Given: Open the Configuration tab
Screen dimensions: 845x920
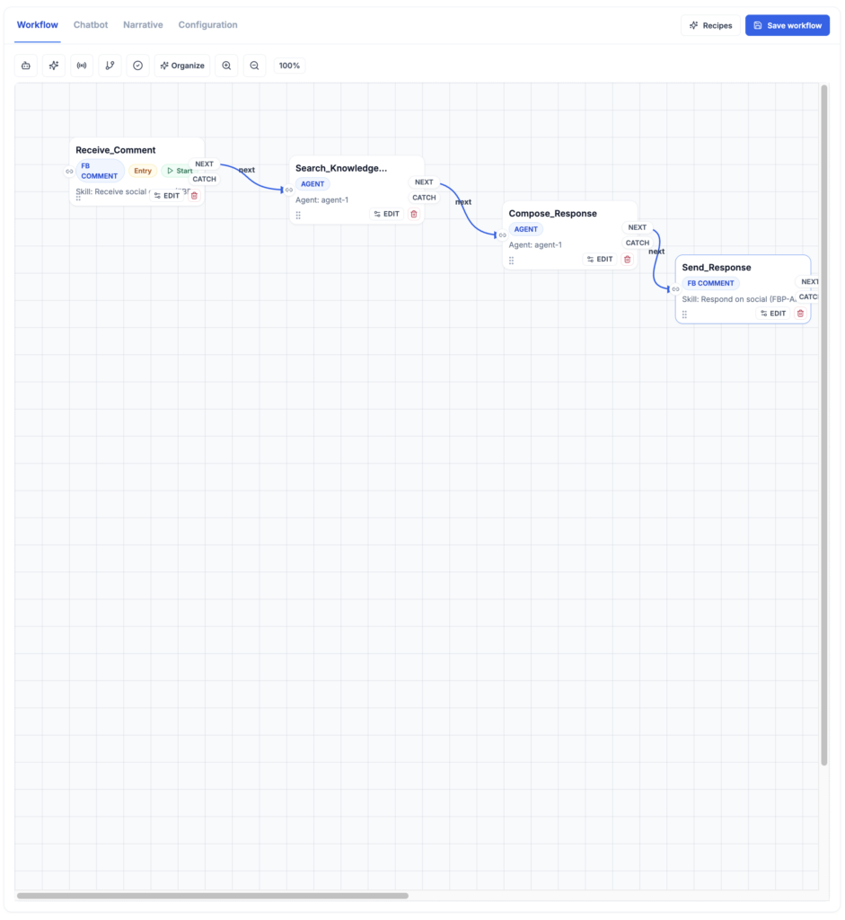Looking at the screenshot, I should [207, 25].
